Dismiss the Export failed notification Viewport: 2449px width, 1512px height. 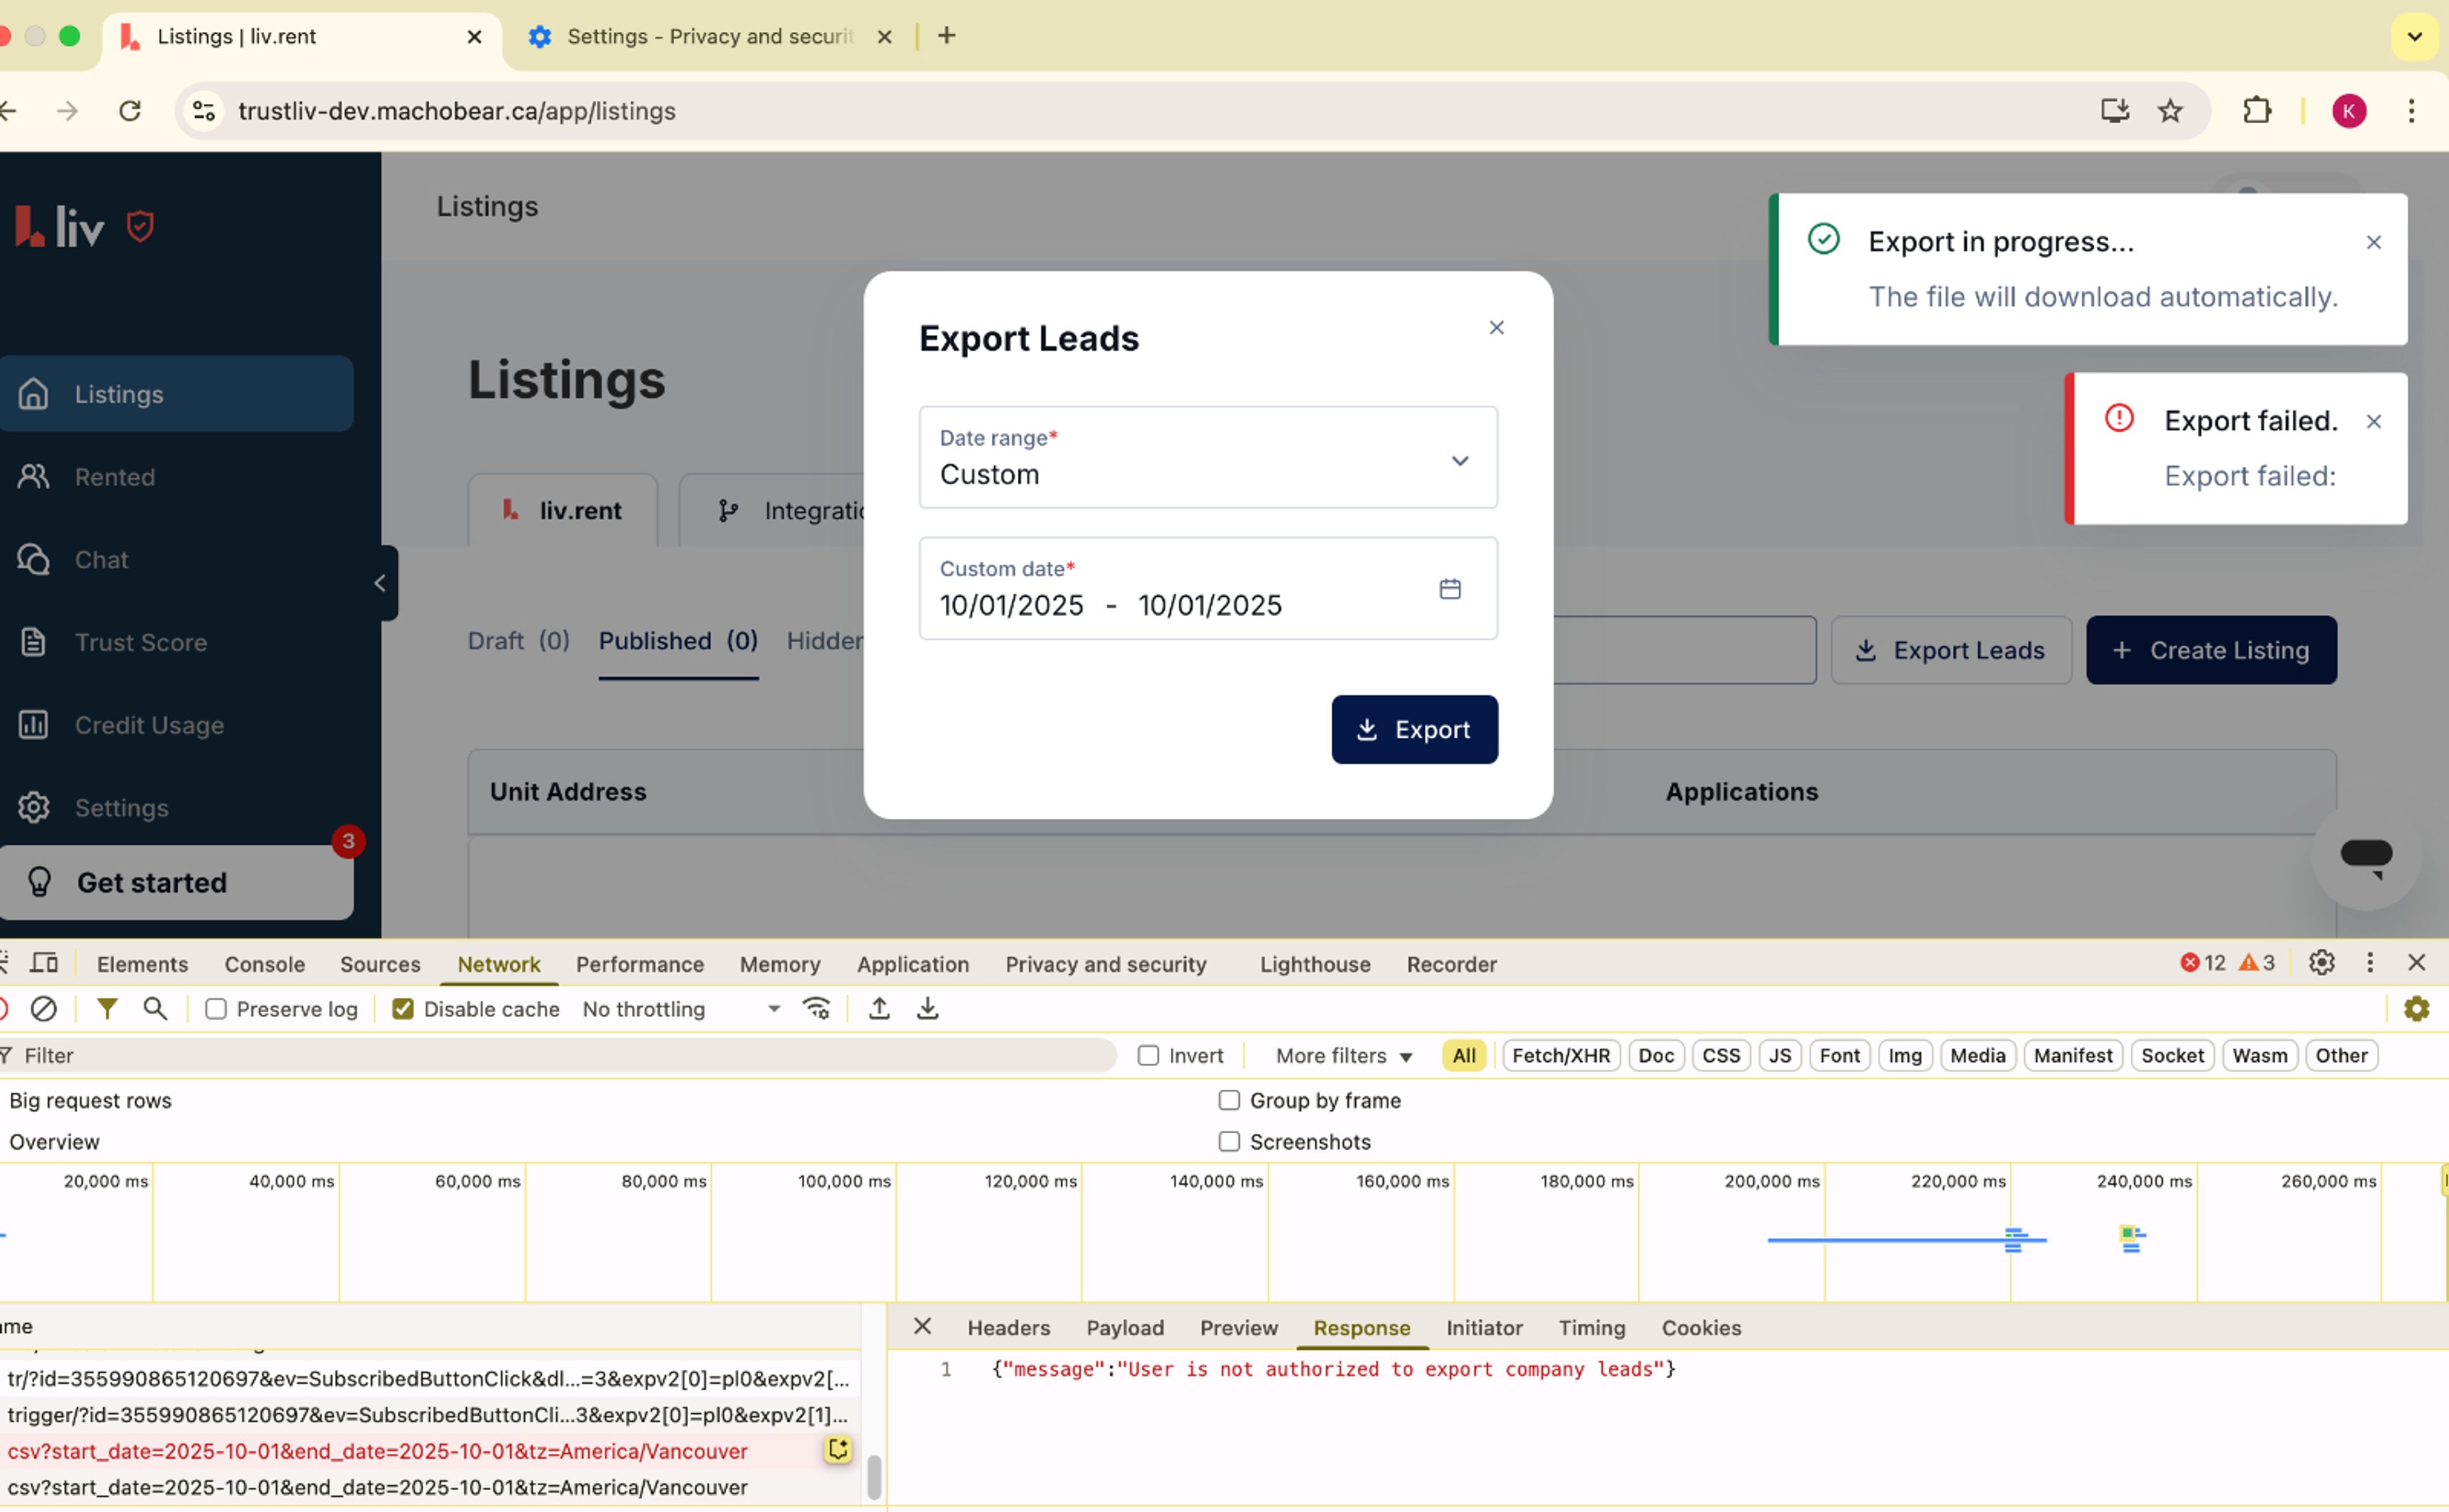2373,422
